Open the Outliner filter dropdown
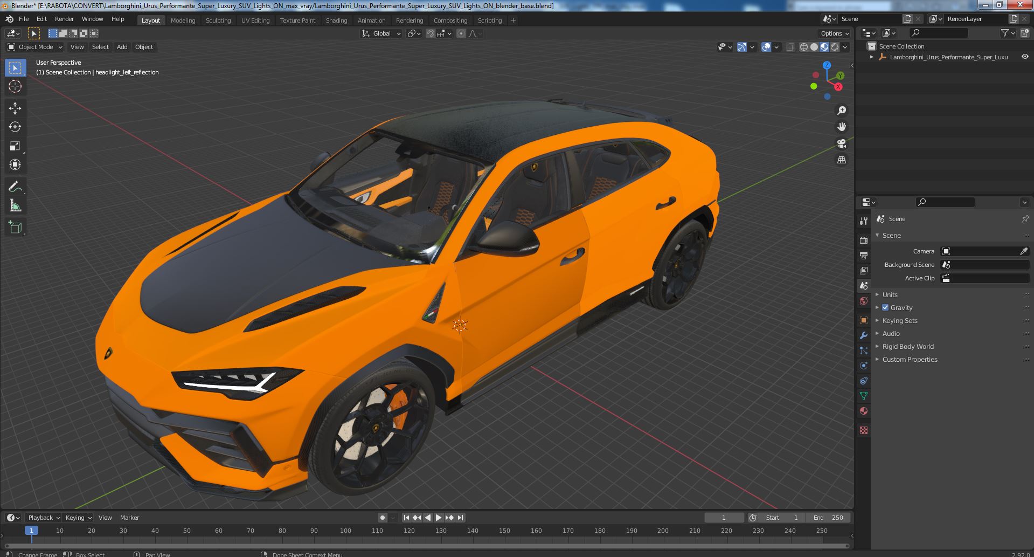 pos(1008,33)
